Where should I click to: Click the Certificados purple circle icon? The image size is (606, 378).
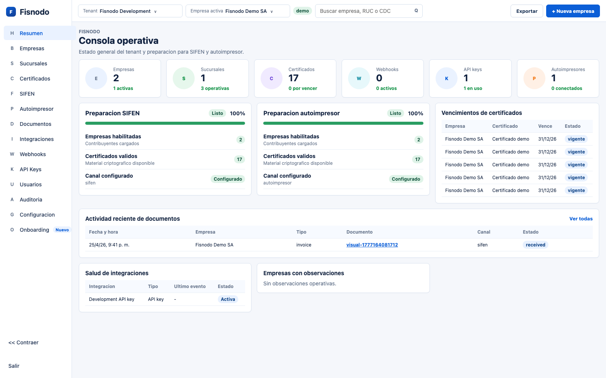coord(271,79)
